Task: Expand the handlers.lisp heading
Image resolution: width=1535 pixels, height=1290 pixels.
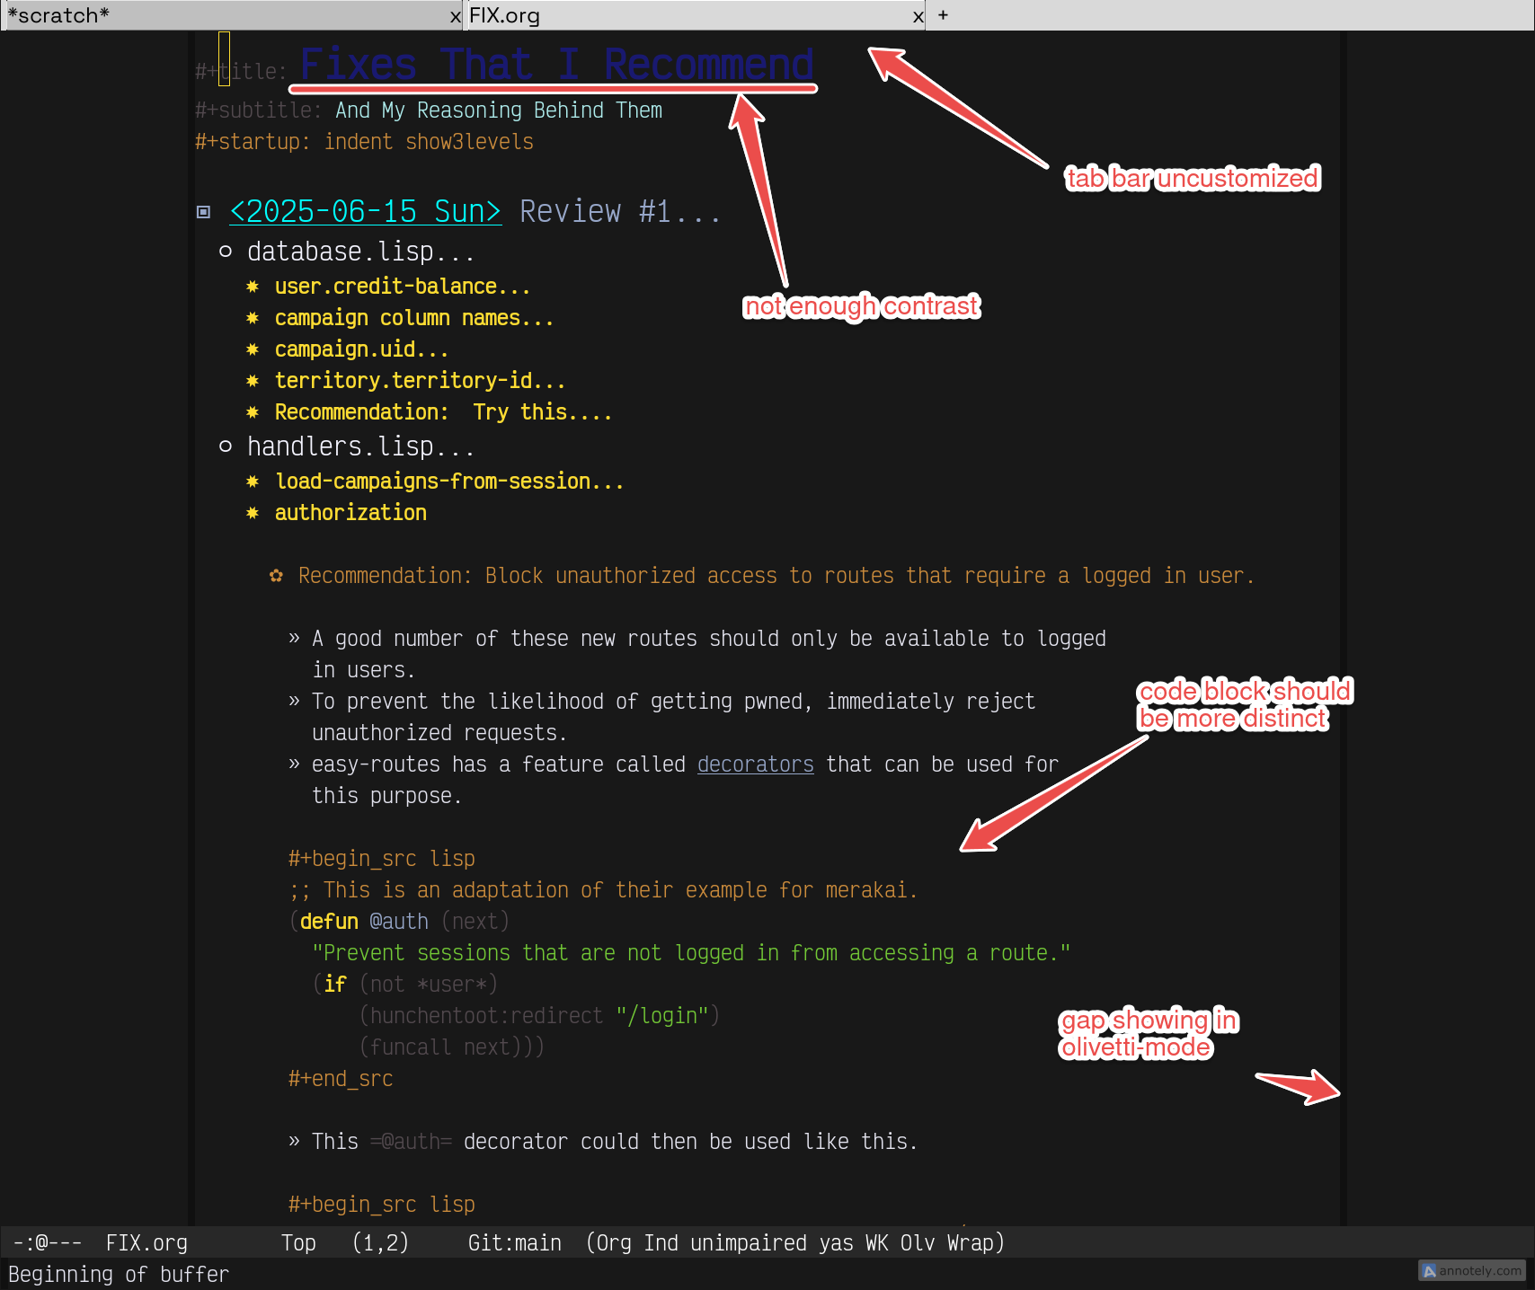Action: click(x=361, y=446)
